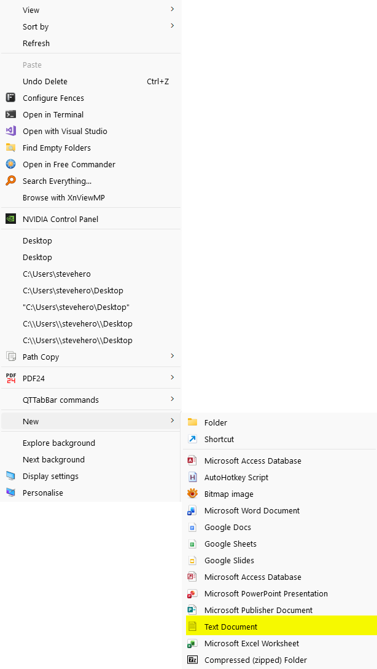Open the Terminal icon entry
Image resolution: width=377 pixels, height=669 pixels.
click(x=10, y=114)
